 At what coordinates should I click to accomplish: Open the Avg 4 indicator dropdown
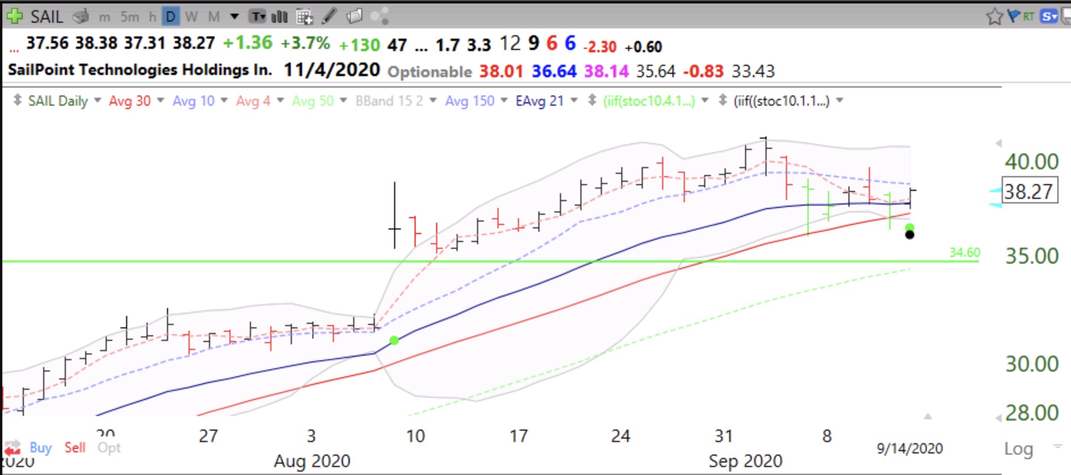(x=280, y=101)
